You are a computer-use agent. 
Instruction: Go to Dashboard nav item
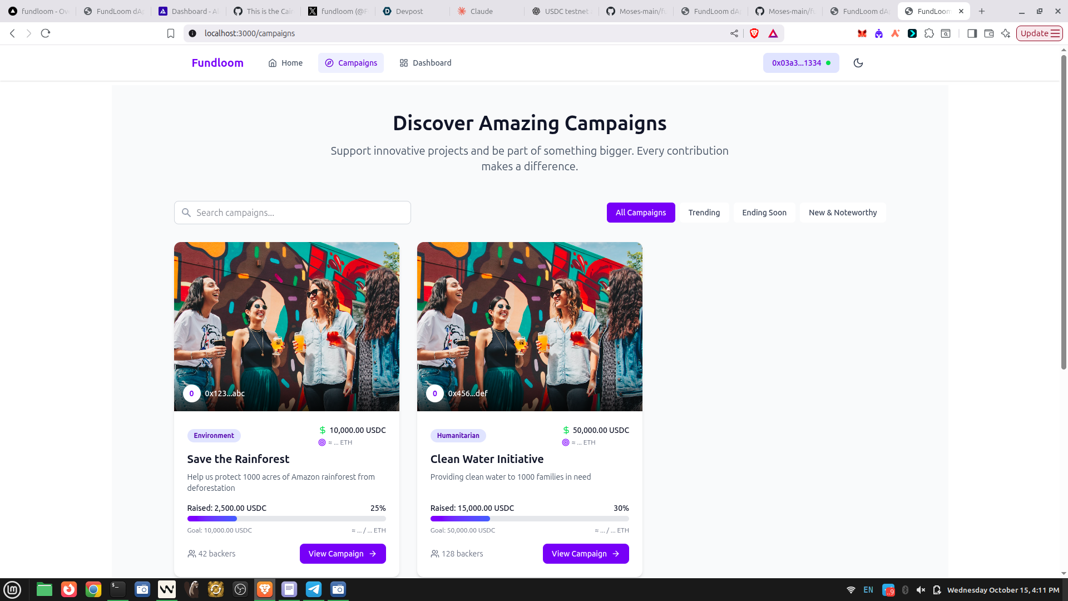426,63
